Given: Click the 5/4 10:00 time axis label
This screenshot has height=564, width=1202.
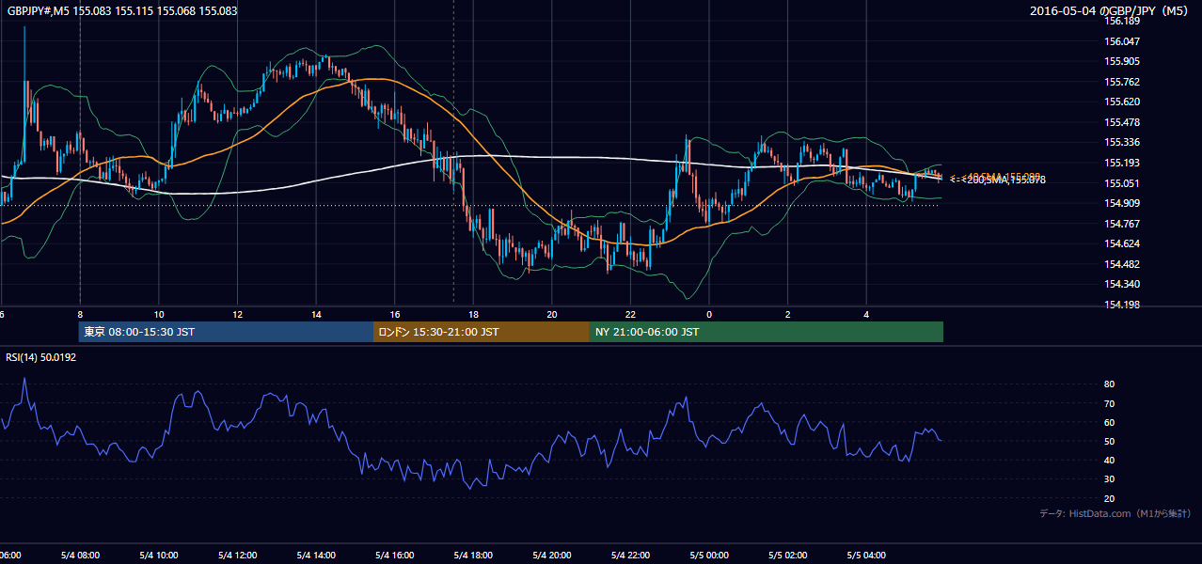Looking at the screenshot, I should pyautogui.click(x=159, y=556).
